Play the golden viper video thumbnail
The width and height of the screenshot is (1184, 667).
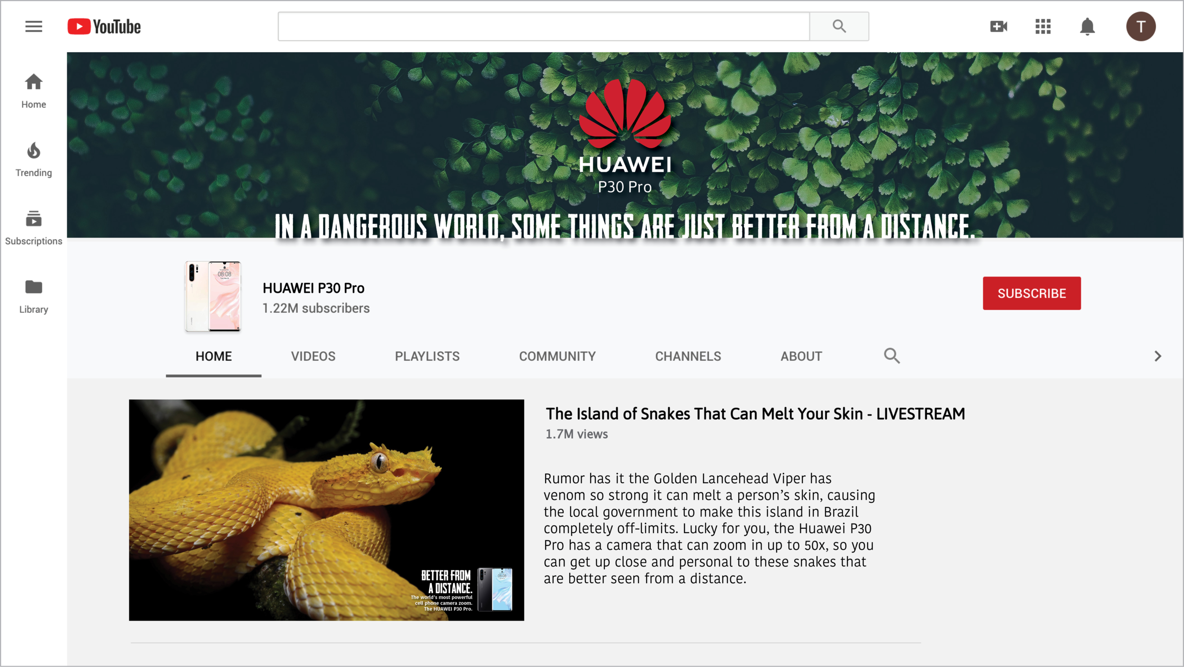pyautogui.click(x=326, y=510)
